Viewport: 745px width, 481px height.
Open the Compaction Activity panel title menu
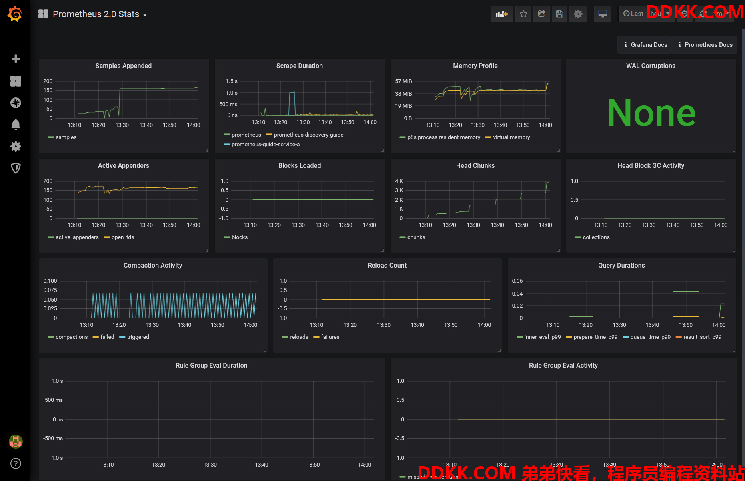click(153, 265)
